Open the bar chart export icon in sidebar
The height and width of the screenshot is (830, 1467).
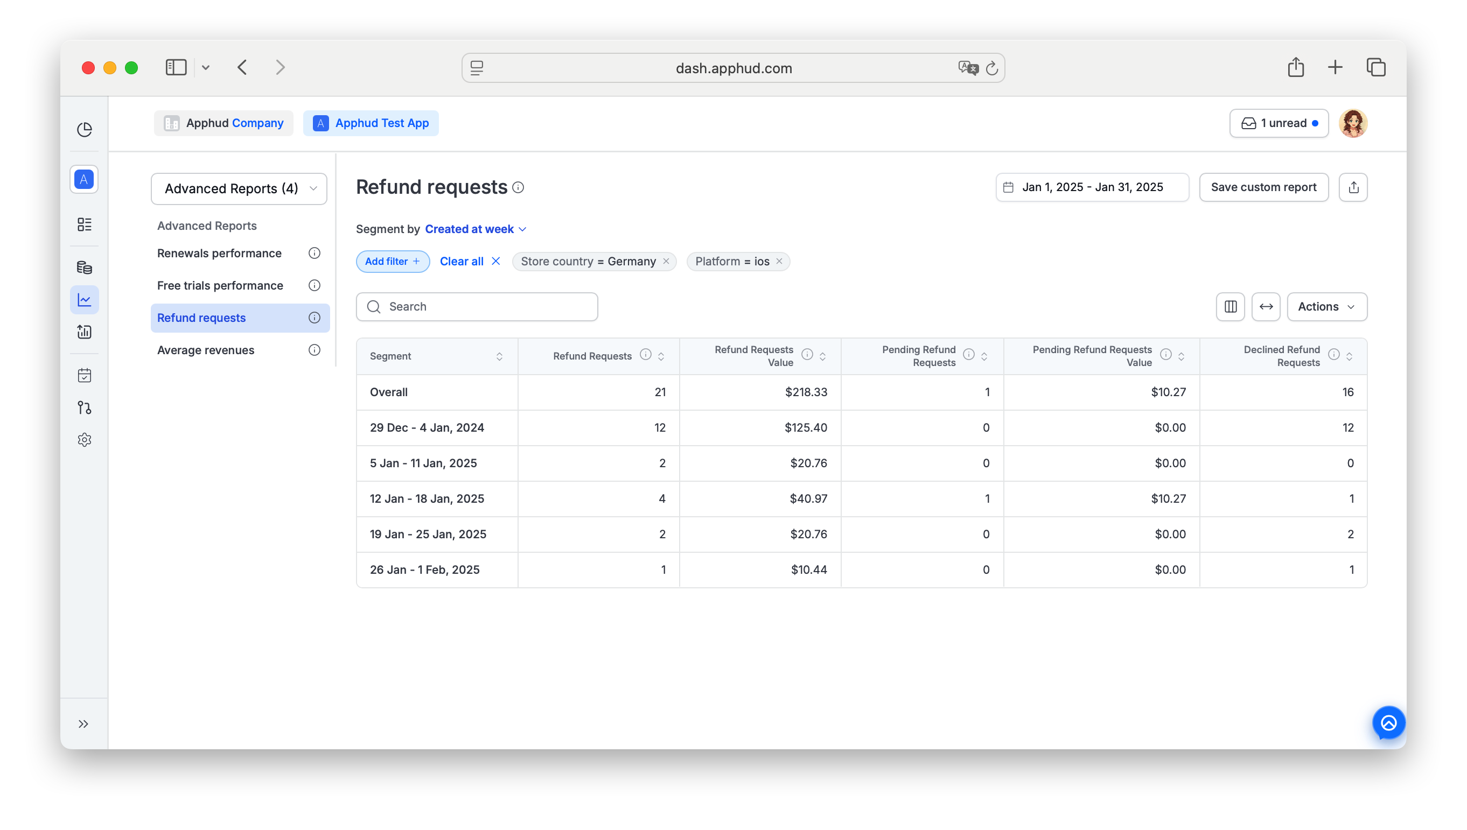(x=85, y=332)
